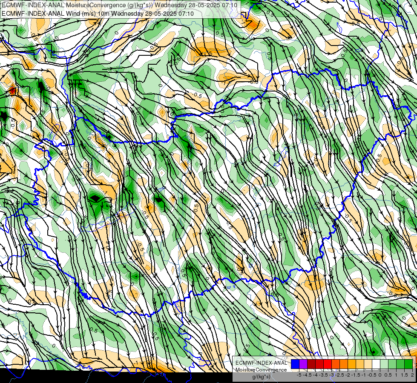
Task: Click the orange-red legend swatch between -3 and -2.5
Action: tap(336, 364)
